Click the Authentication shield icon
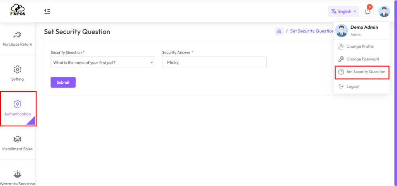Viewport: 397px width, 186px height. click(17, 104)
